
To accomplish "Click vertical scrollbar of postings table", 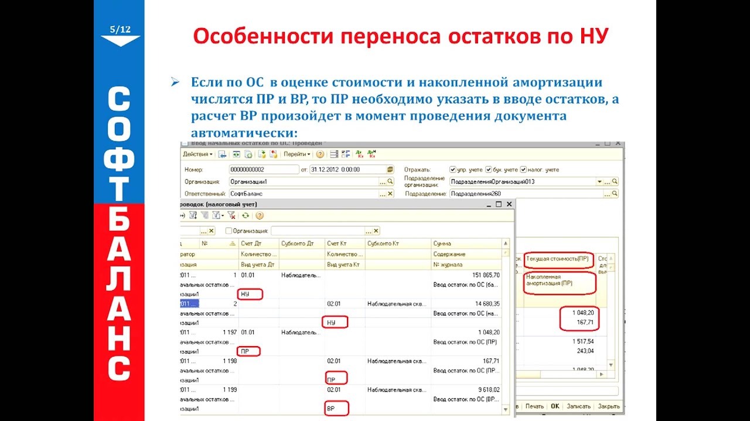I will (x=506, y=327).
